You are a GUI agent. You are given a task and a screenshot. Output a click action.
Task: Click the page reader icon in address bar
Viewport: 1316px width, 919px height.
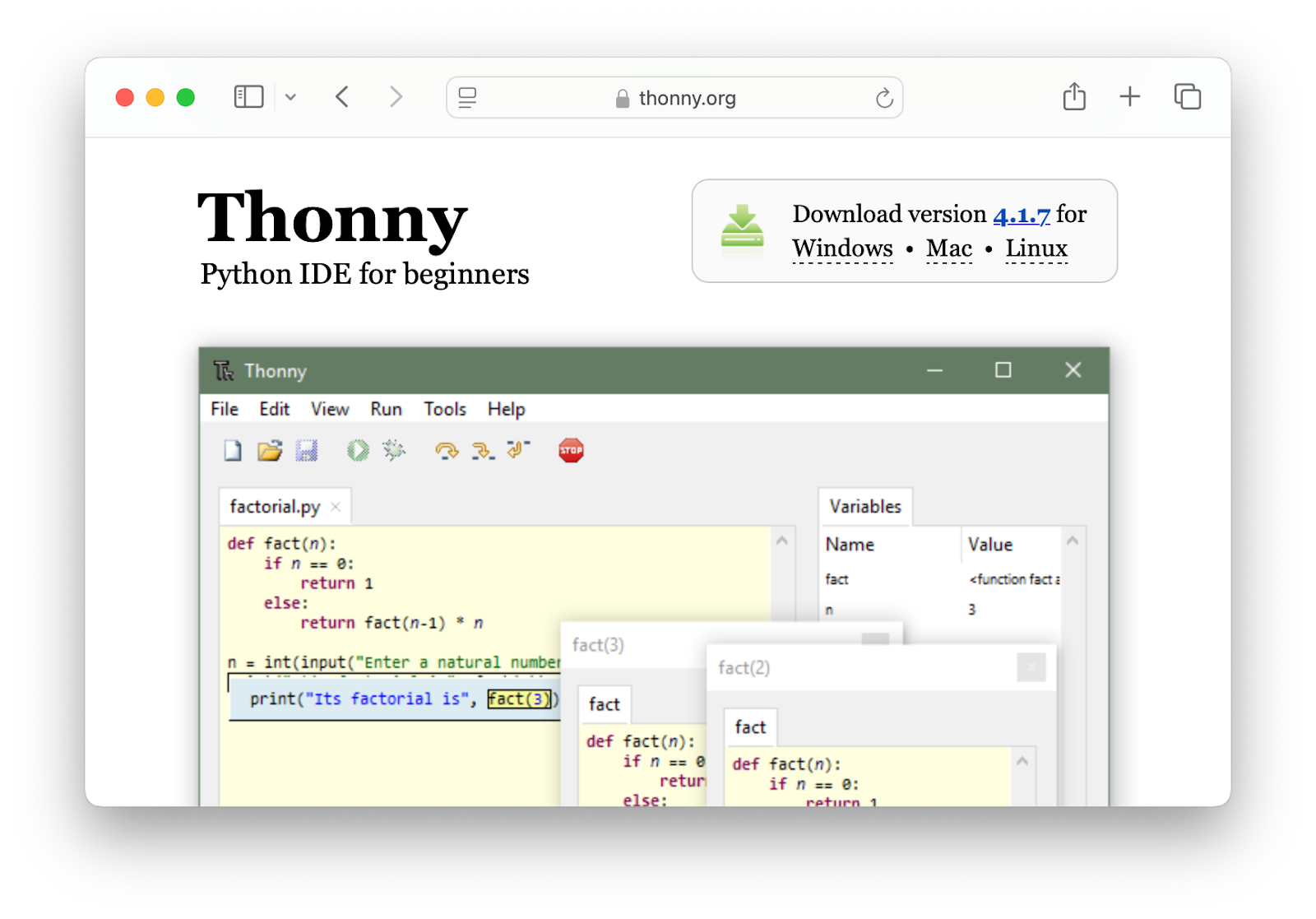pyautogui.click(x=467, y=98)
